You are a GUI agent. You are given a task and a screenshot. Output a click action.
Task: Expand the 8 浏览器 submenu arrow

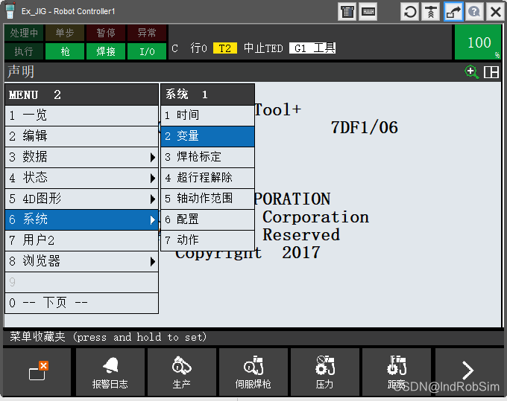point(153,261)
